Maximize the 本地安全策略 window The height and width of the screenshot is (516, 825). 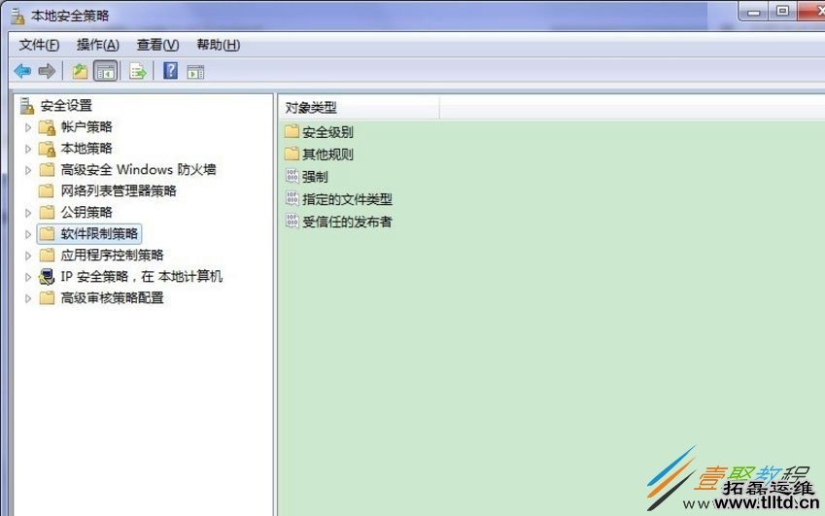[782, 12]
